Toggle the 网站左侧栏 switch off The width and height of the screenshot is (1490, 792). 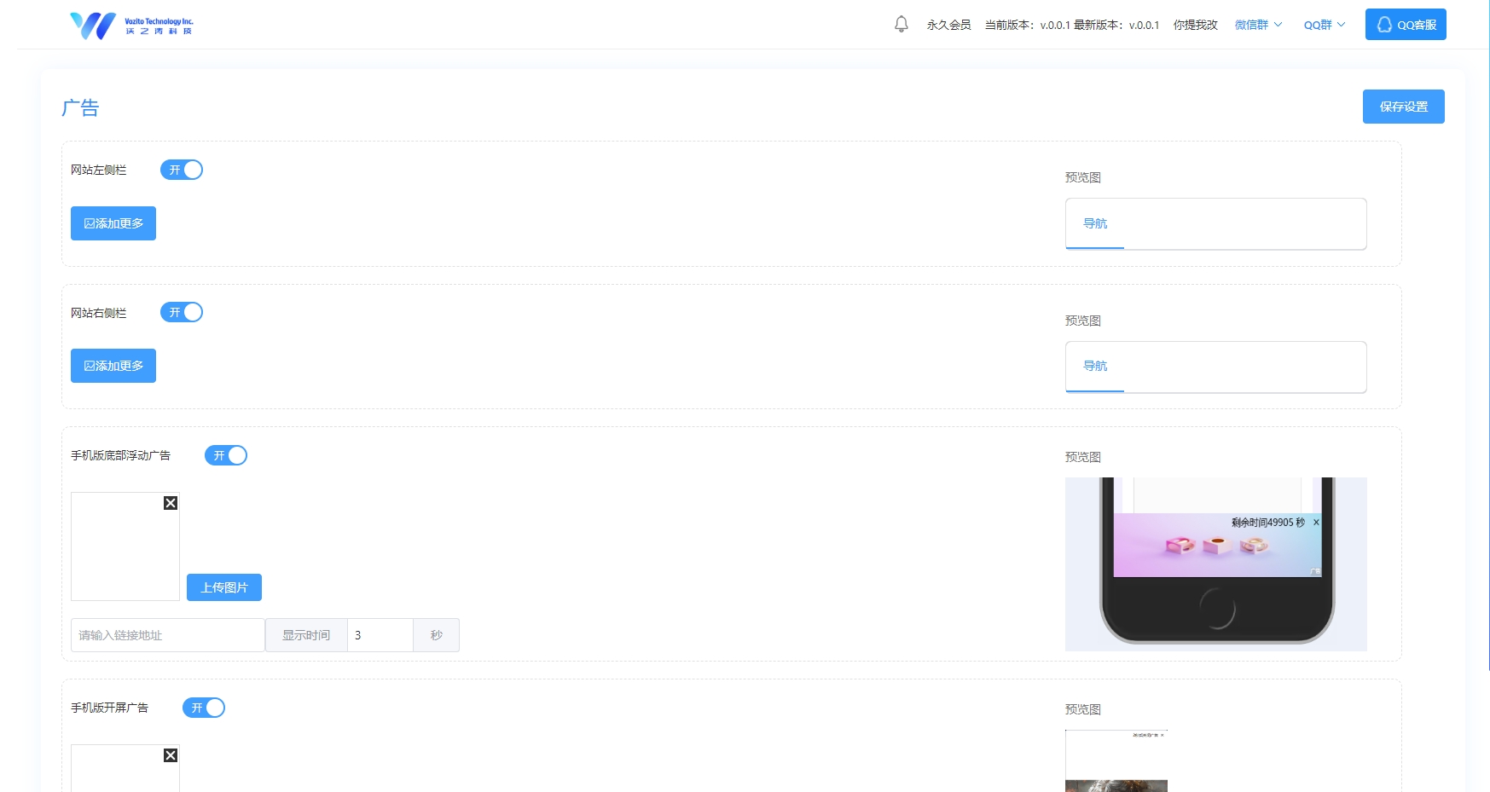tap(182, 170)
